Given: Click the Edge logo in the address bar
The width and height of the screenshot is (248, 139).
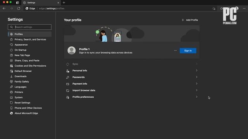Looking at the screenshot, I should 27,8.
